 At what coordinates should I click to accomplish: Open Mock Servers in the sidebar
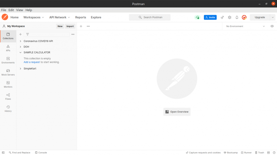(x=8, y=73)
